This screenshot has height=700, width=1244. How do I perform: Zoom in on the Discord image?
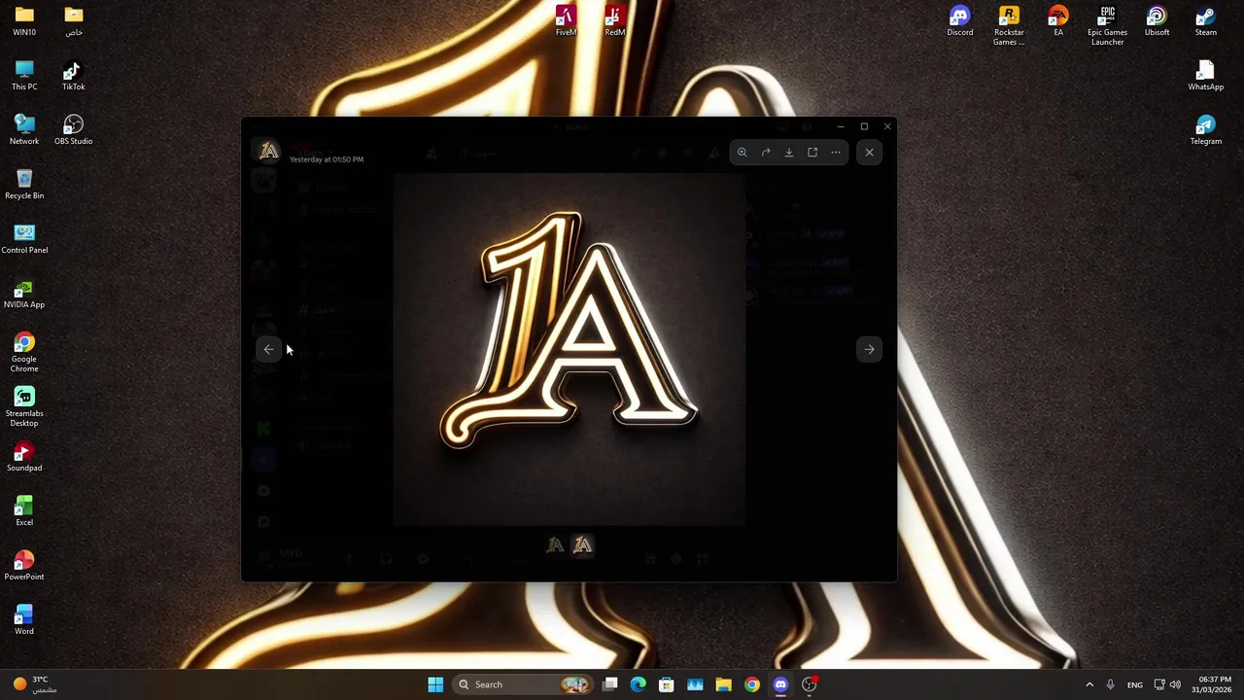pyautogui.click(x=742, y=152)
